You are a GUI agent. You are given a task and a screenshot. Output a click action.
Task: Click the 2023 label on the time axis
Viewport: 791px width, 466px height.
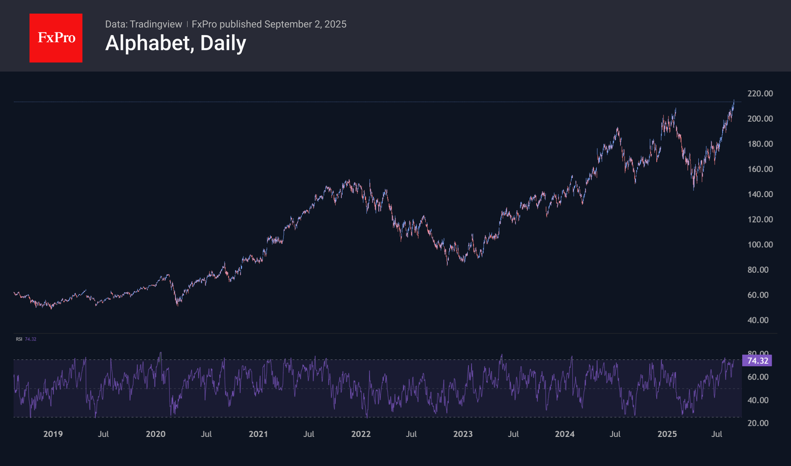click(463, 434)
